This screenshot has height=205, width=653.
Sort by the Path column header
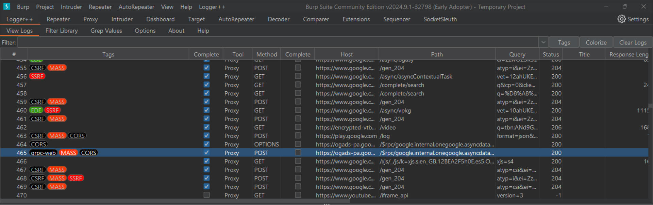[x=437, y=54]
